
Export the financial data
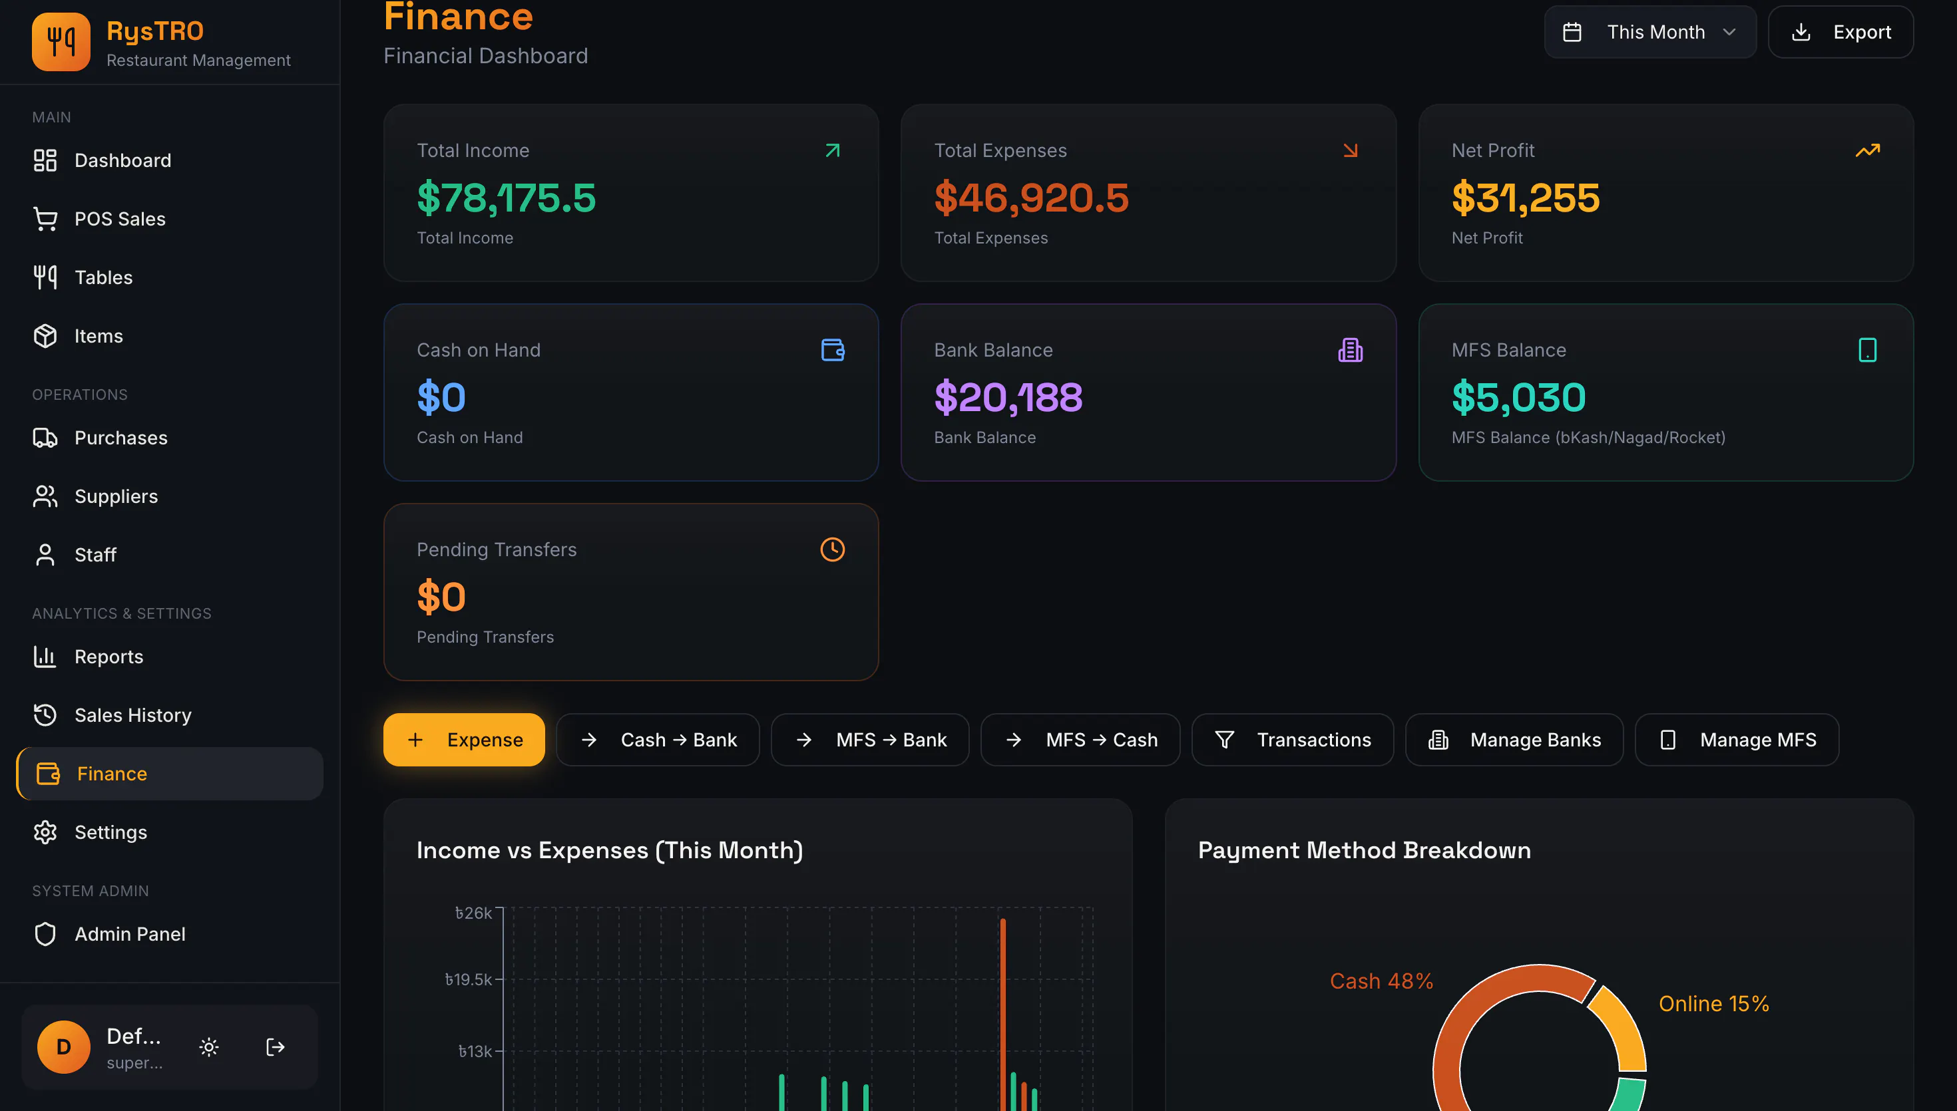coord(1841,32)
